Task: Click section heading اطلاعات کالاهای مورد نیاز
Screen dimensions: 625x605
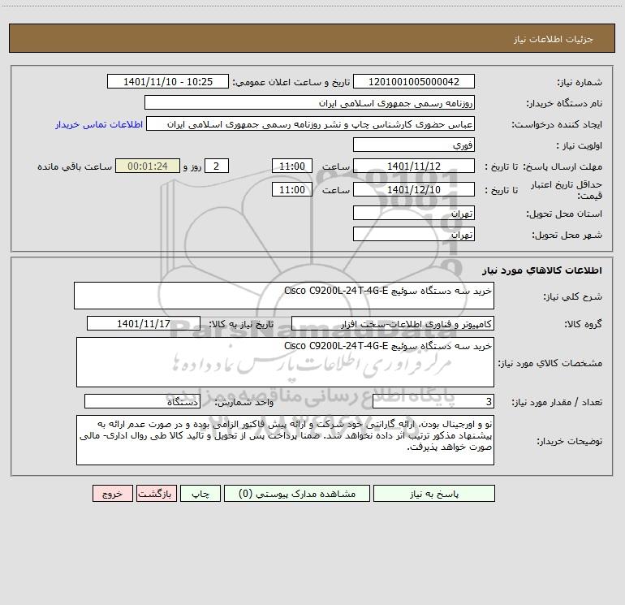Action: point(542,270)
